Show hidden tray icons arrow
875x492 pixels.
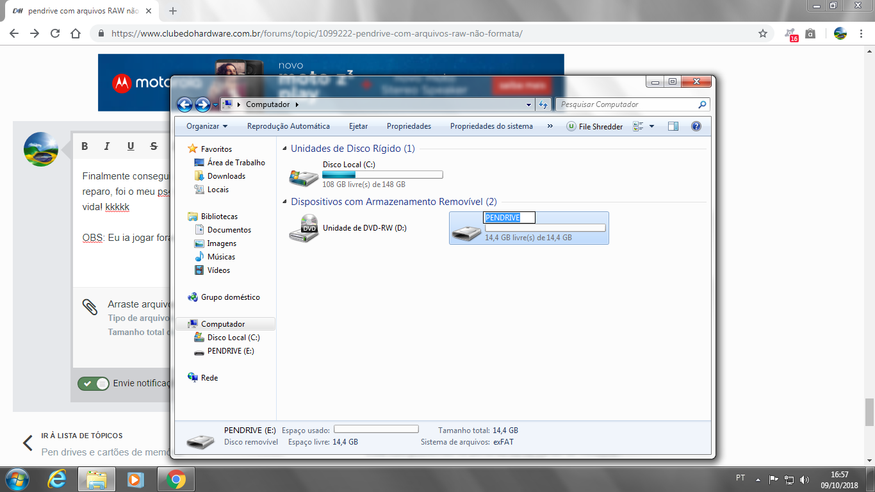(759, 479)
